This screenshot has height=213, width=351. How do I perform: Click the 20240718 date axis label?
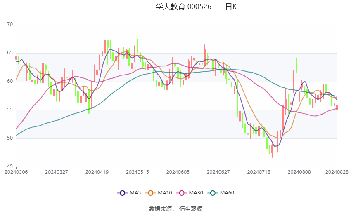[x=259, y=172]
